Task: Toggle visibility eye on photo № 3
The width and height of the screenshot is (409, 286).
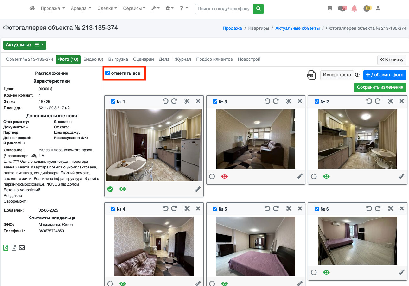Action: (x=225, y=177)
